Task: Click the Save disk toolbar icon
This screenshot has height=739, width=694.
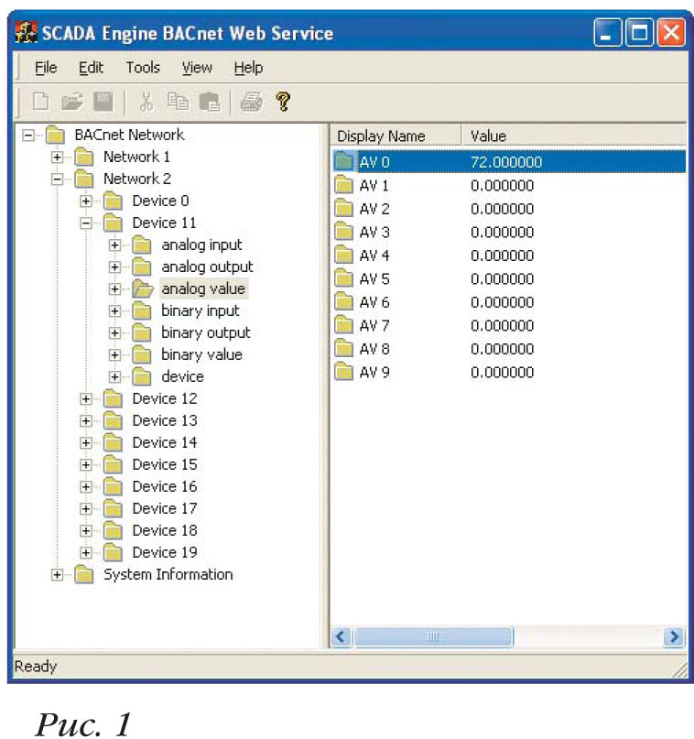Action: pos(103,102)
